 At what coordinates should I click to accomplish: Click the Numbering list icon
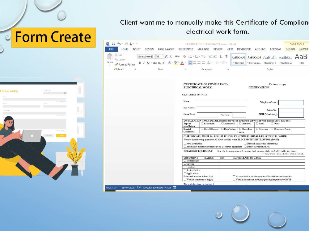[197, 56]
